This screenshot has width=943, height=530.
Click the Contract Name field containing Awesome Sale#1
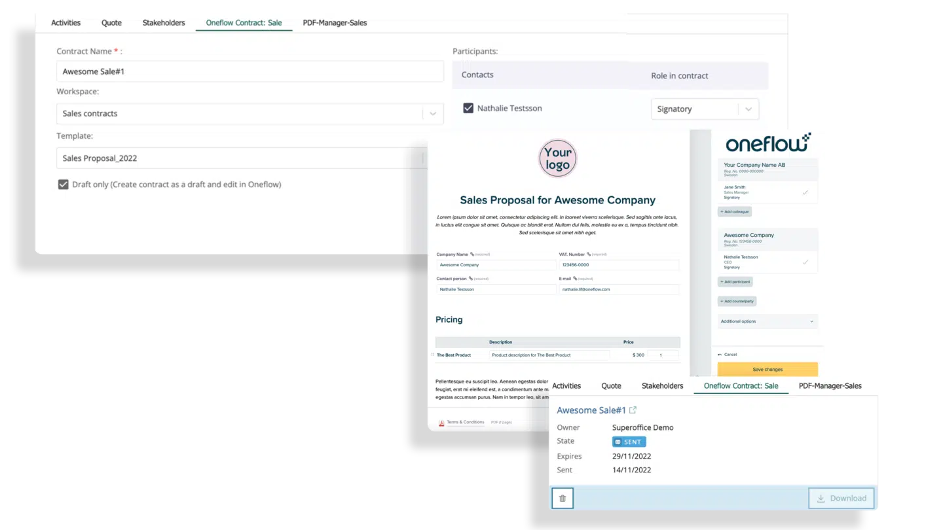(x=250, y=71)
